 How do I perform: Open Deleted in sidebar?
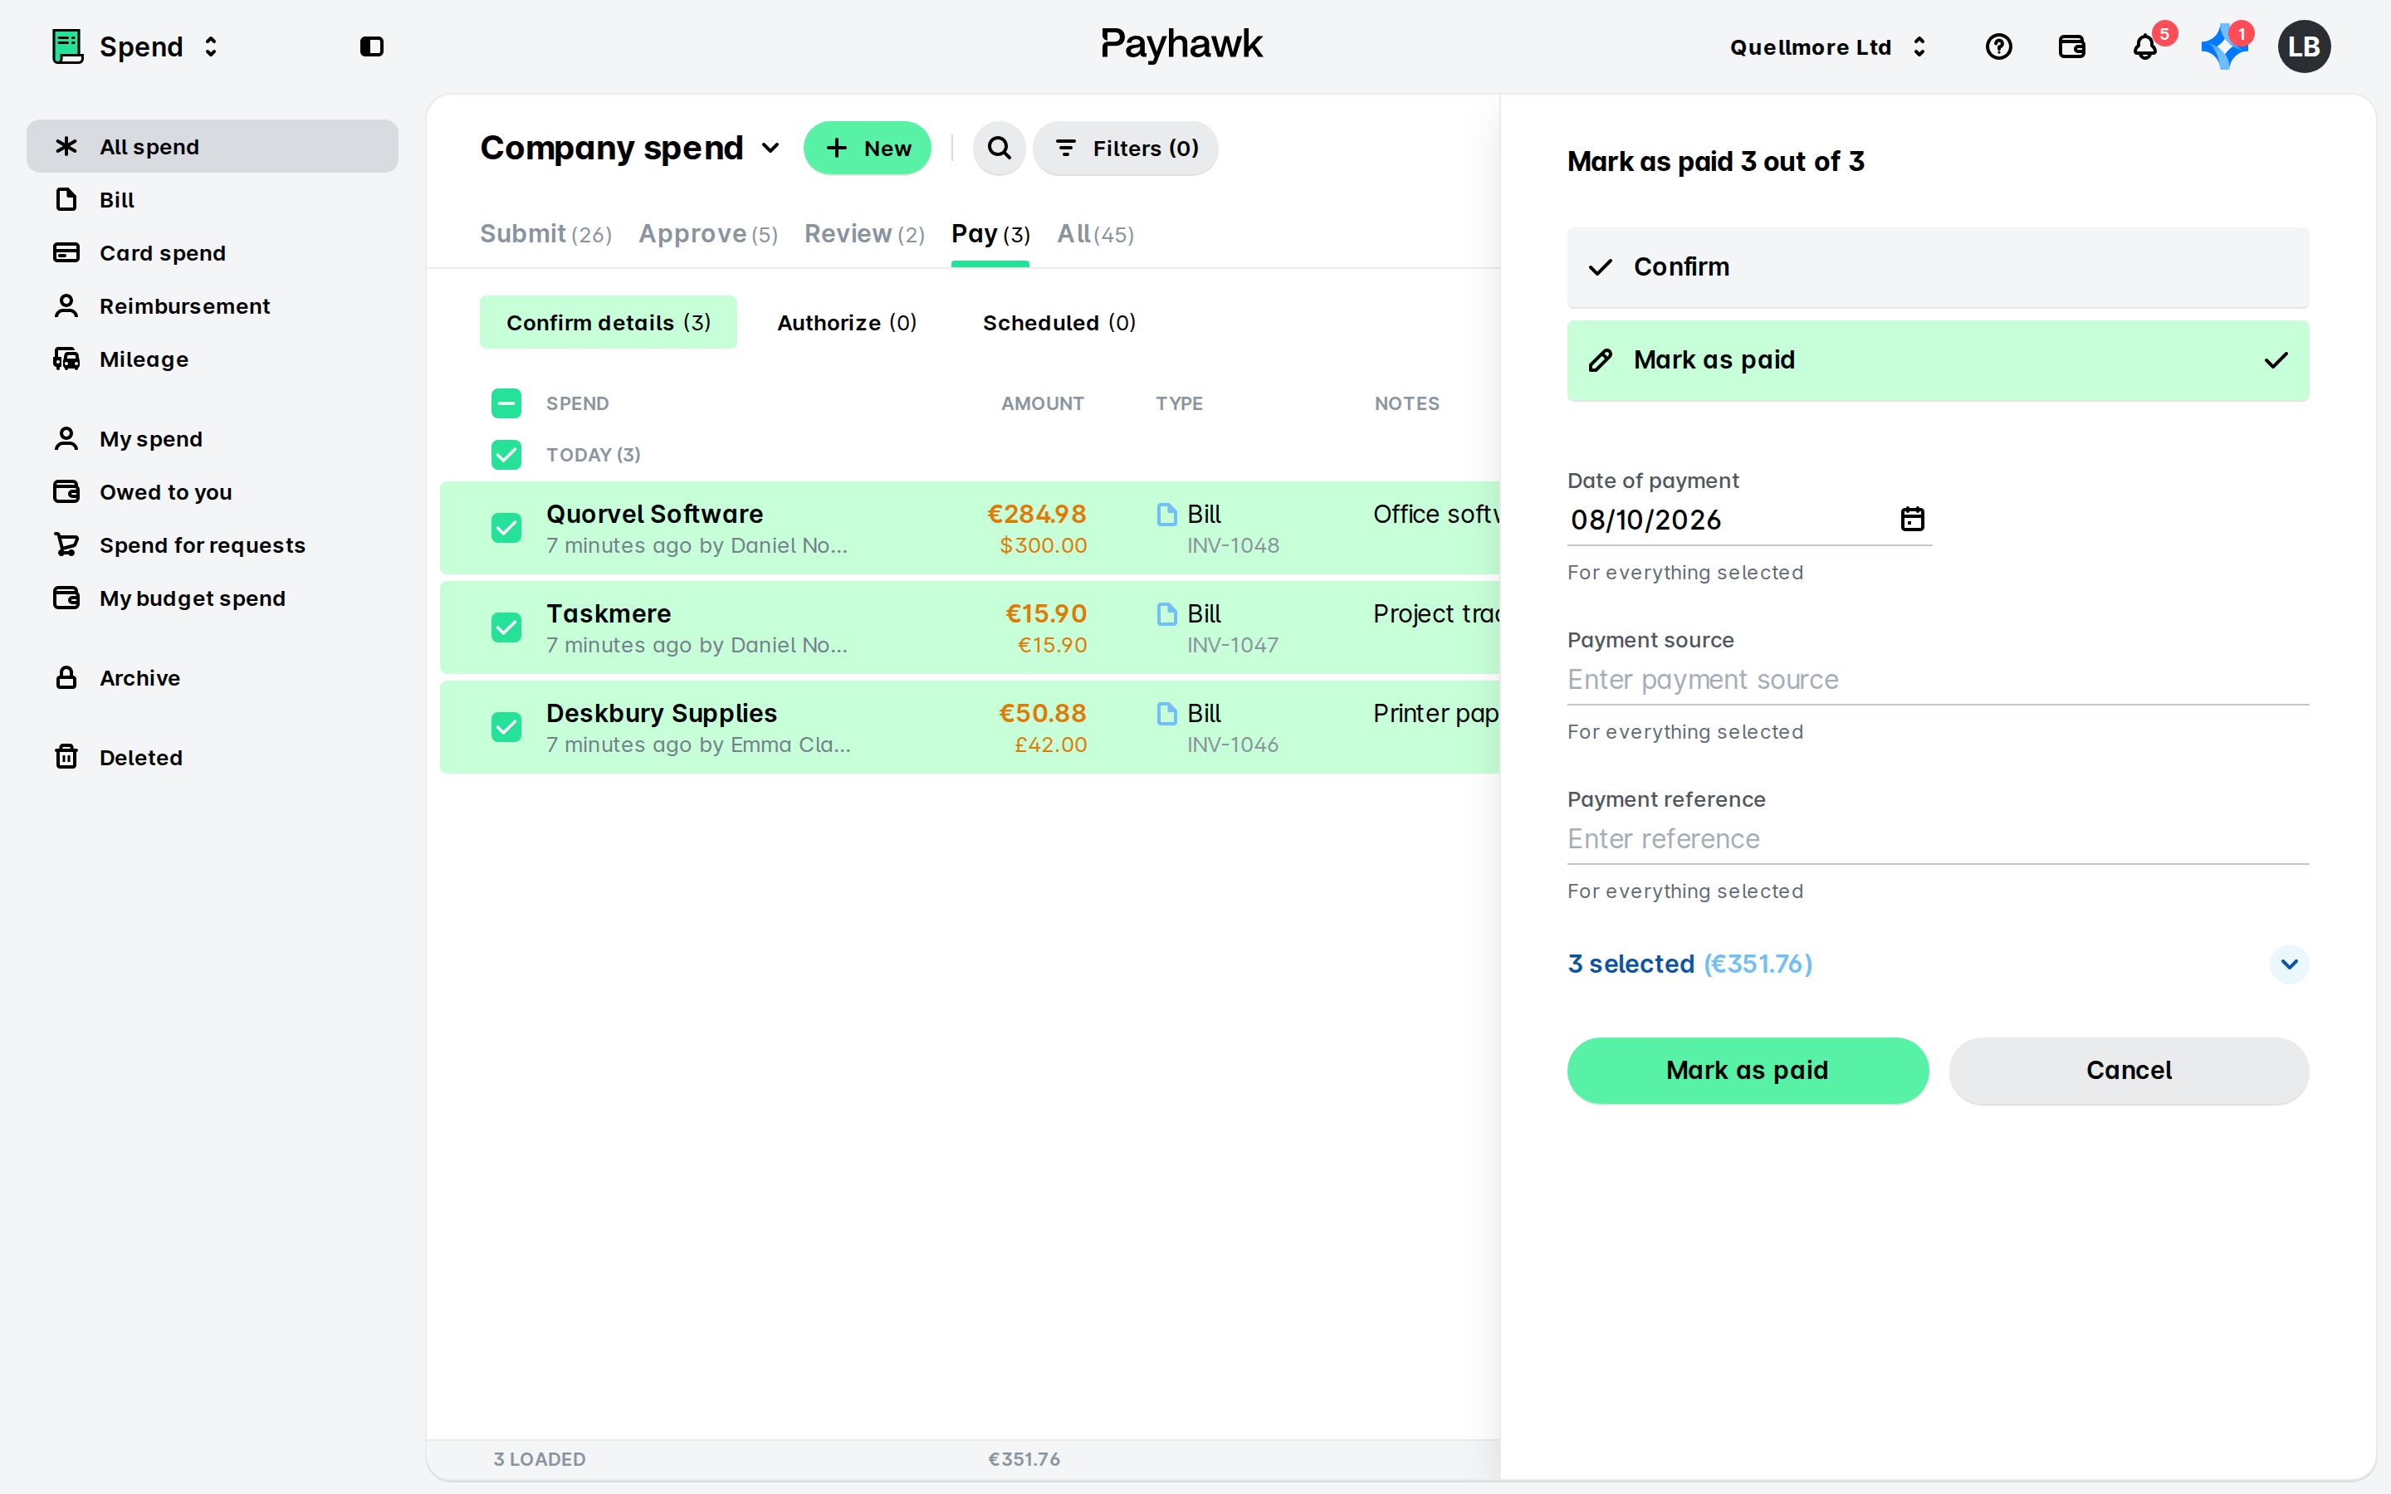[213, 758]
